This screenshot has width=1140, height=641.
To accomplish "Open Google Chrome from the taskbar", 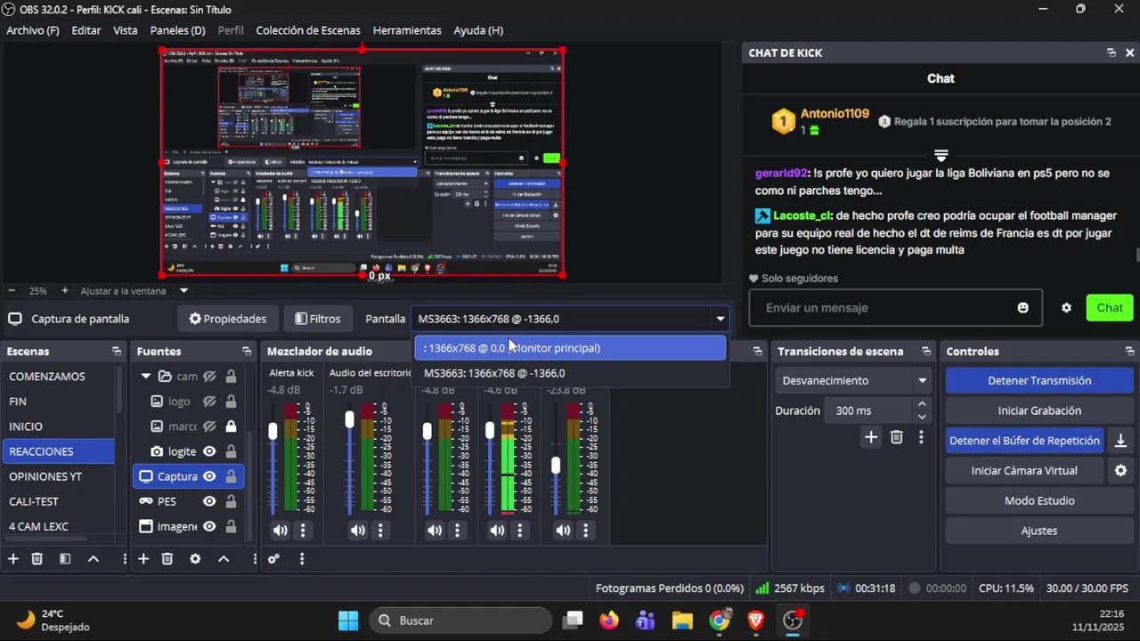I will [719, 621].
